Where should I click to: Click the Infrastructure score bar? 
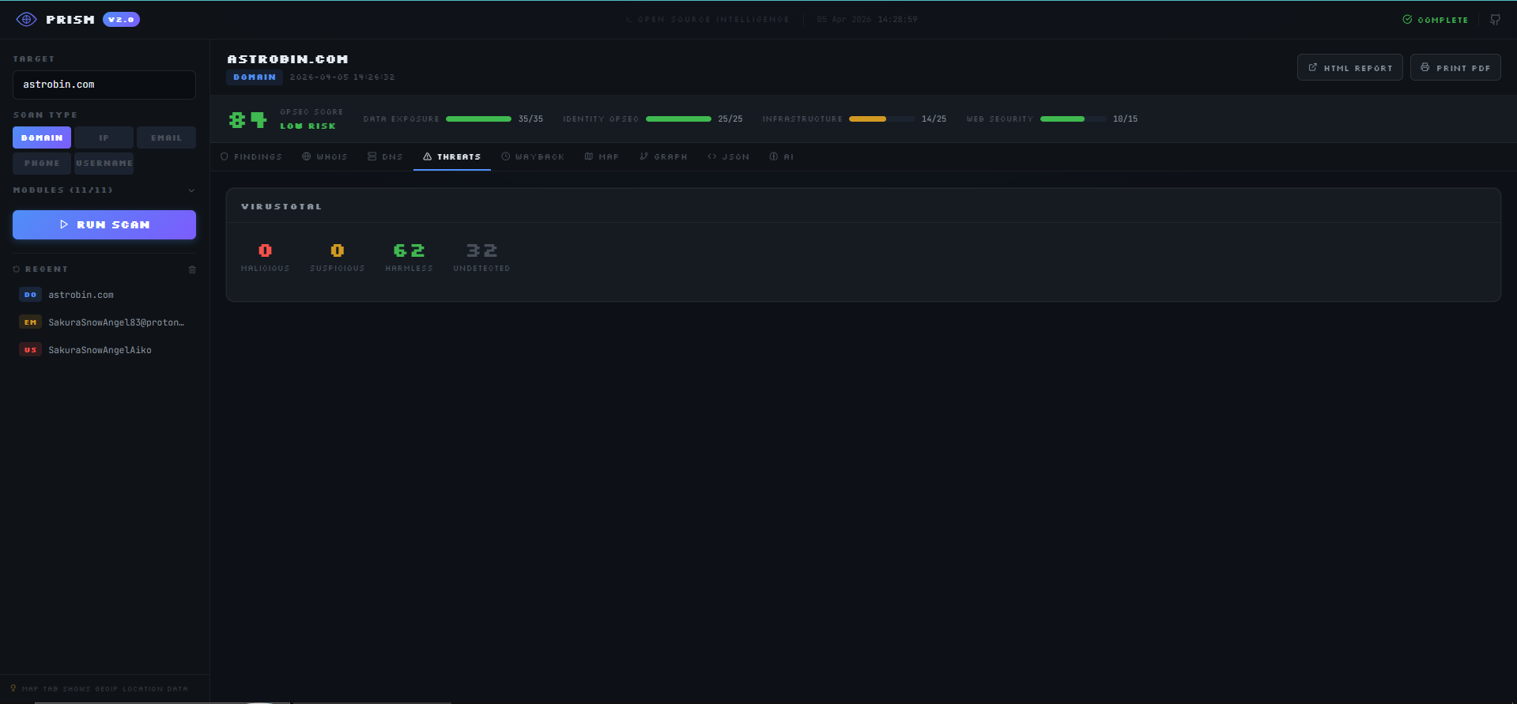click(881, 119)
